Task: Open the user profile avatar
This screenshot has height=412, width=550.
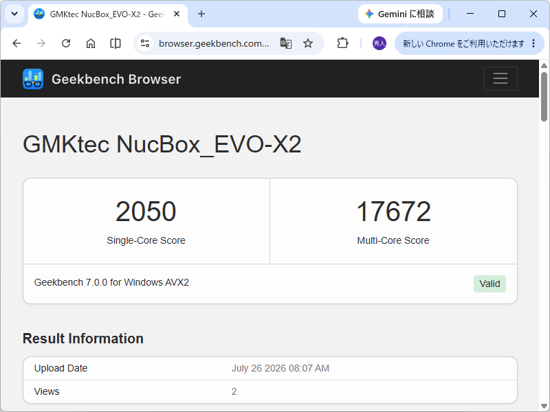Action: click(379, 43)
